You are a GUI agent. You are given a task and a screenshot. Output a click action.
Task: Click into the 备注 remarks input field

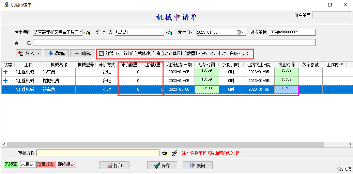point(174,42)
